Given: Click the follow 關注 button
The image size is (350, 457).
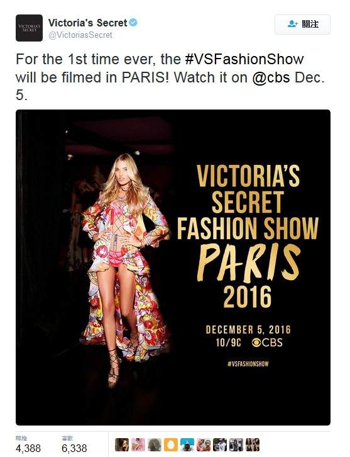Looking at the screenshot, I should [303, 24].
